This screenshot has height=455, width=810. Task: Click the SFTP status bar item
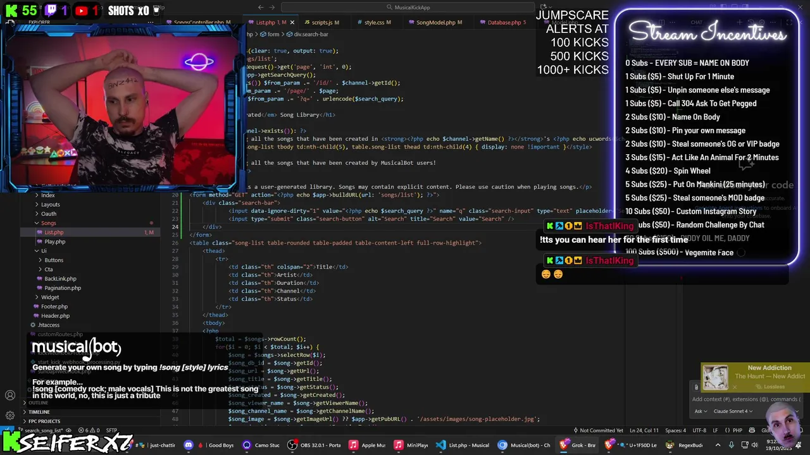(111, 430)
